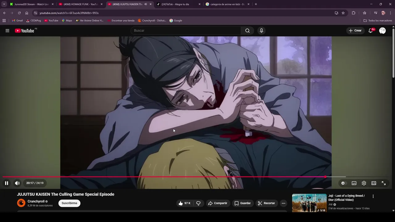The image size is (395, 222).
Task: Open the Maps bookmark
Action: (x=67, y=21)
